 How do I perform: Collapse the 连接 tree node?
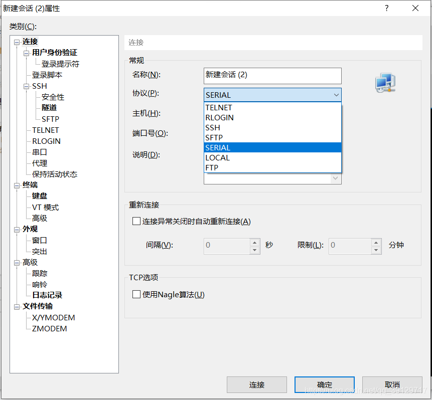17,42
